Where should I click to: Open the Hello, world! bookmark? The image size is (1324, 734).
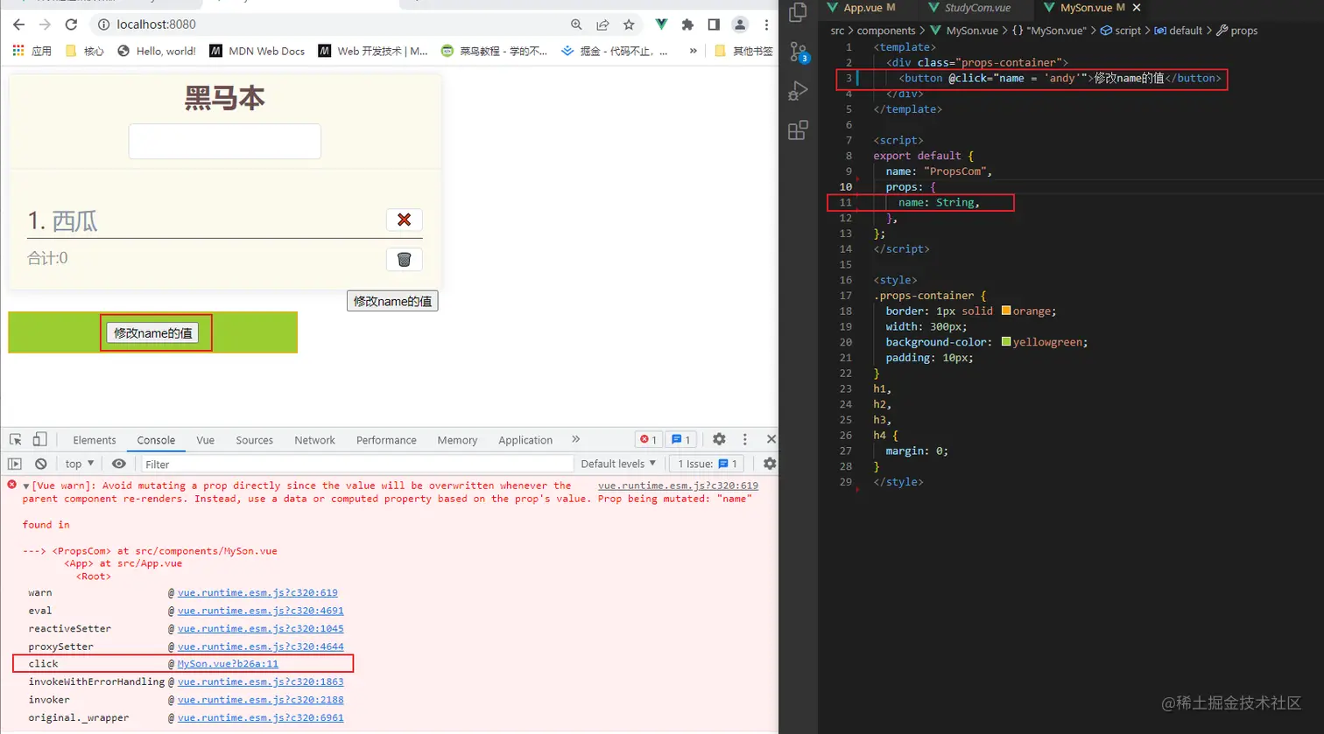[157, 51]
